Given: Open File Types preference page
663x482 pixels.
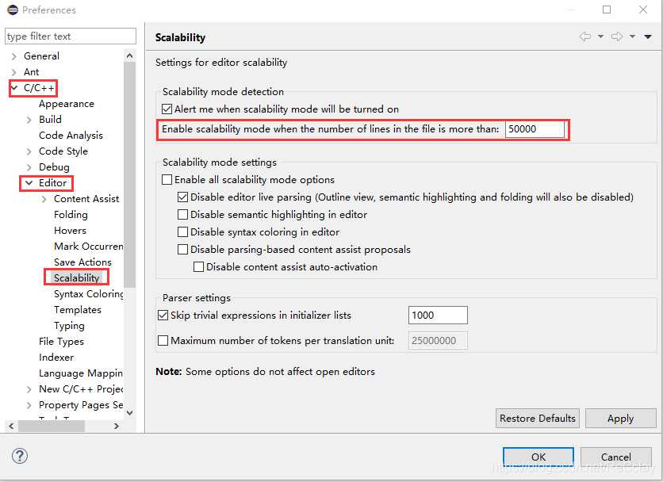Looking at the screenshot, I should click(x=61, y=341).
